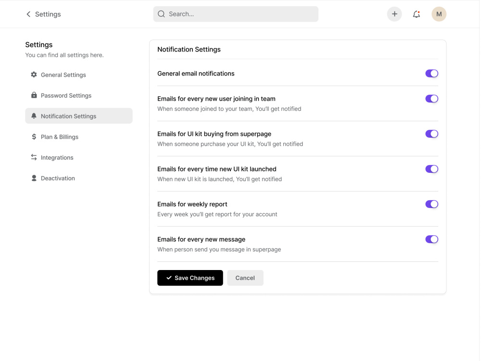Open the notifications bell in header
Viewport: 481px width, 361px height.
tap(416, 14)
